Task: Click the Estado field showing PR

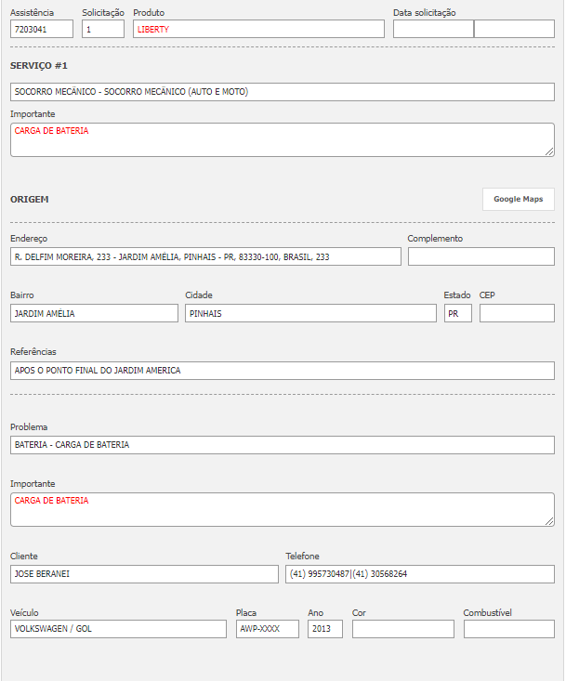Action: [457, 313]
